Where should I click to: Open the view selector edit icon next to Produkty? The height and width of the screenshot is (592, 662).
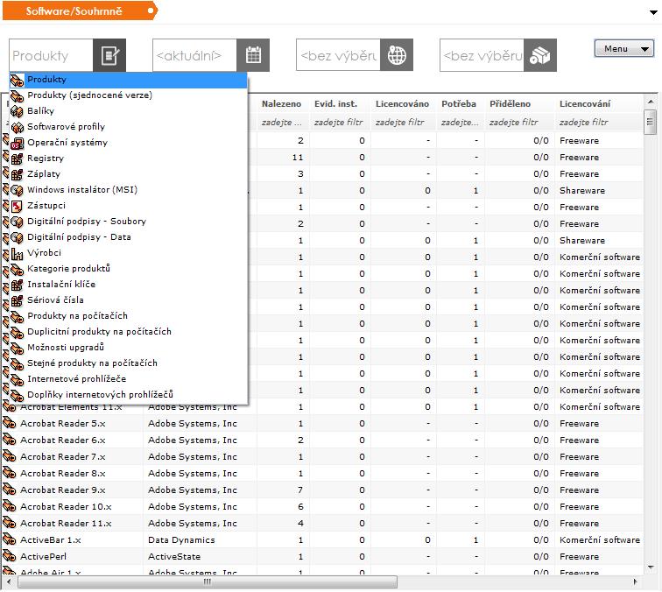[x=109, y=55]
